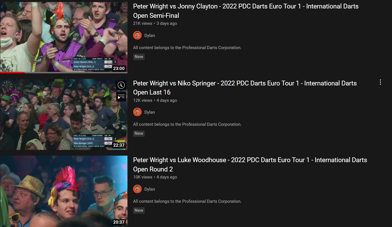Open Peter Wright vs Luke Woodhouse video title
This screenshot has height=227, width=392.
250,164
